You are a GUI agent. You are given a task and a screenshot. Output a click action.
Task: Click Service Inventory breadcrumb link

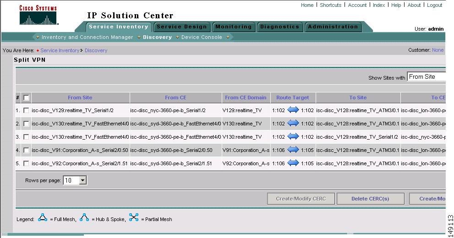coord(60,50)
